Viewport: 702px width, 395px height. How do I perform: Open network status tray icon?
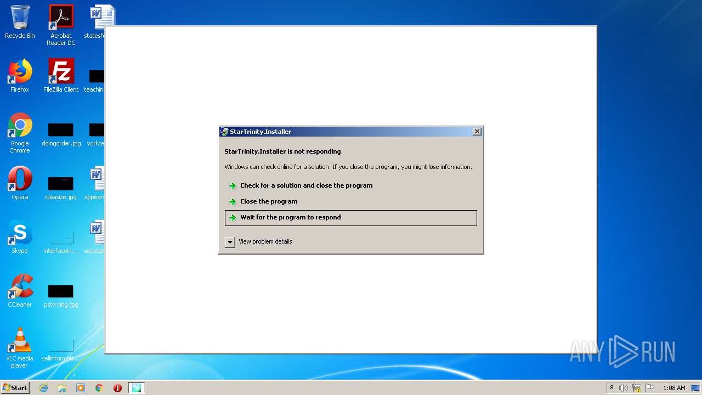coord(637,388)
